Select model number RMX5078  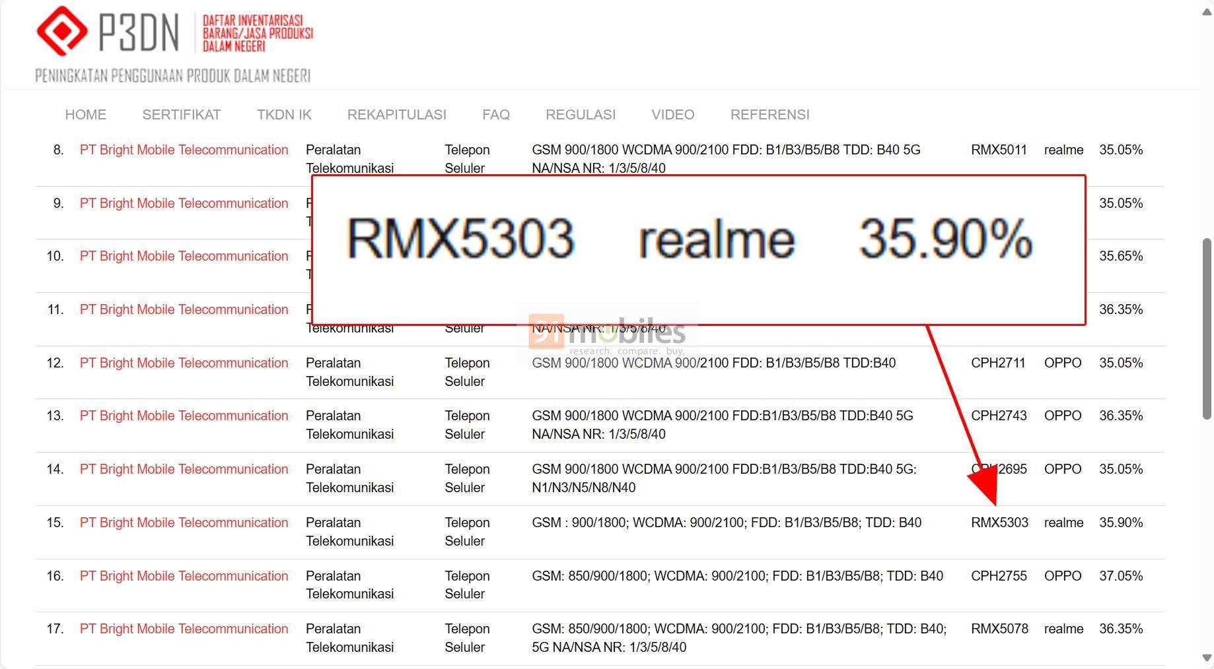(x=999, y=629)
